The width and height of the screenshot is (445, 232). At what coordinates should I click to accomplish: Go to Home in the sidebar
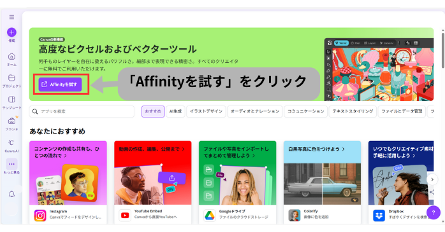(11, 57)
